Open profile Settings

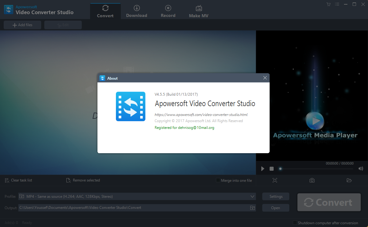tap(276, 197)
